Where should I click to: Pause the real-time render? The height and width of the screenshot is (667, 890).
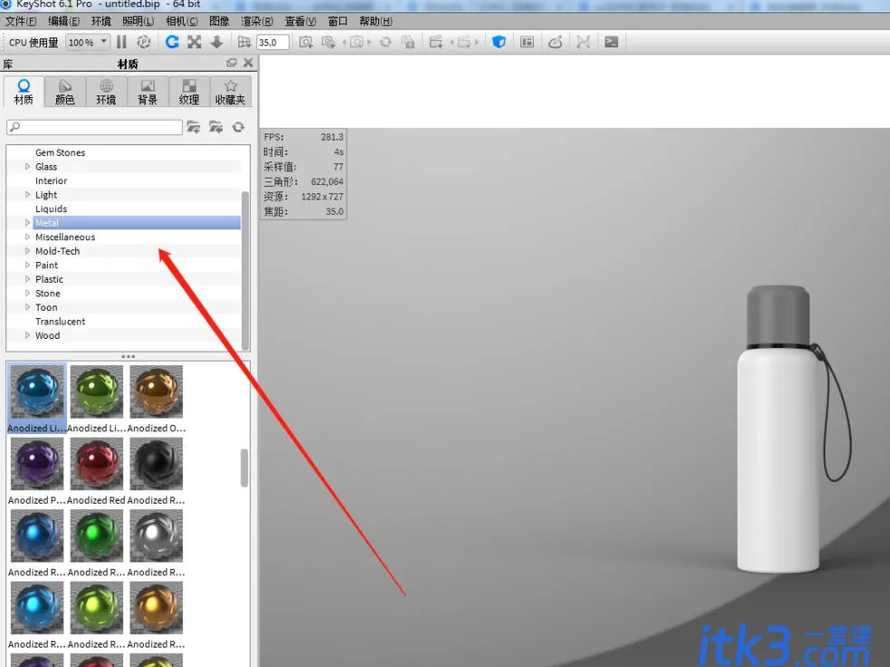tap(121, 42)
